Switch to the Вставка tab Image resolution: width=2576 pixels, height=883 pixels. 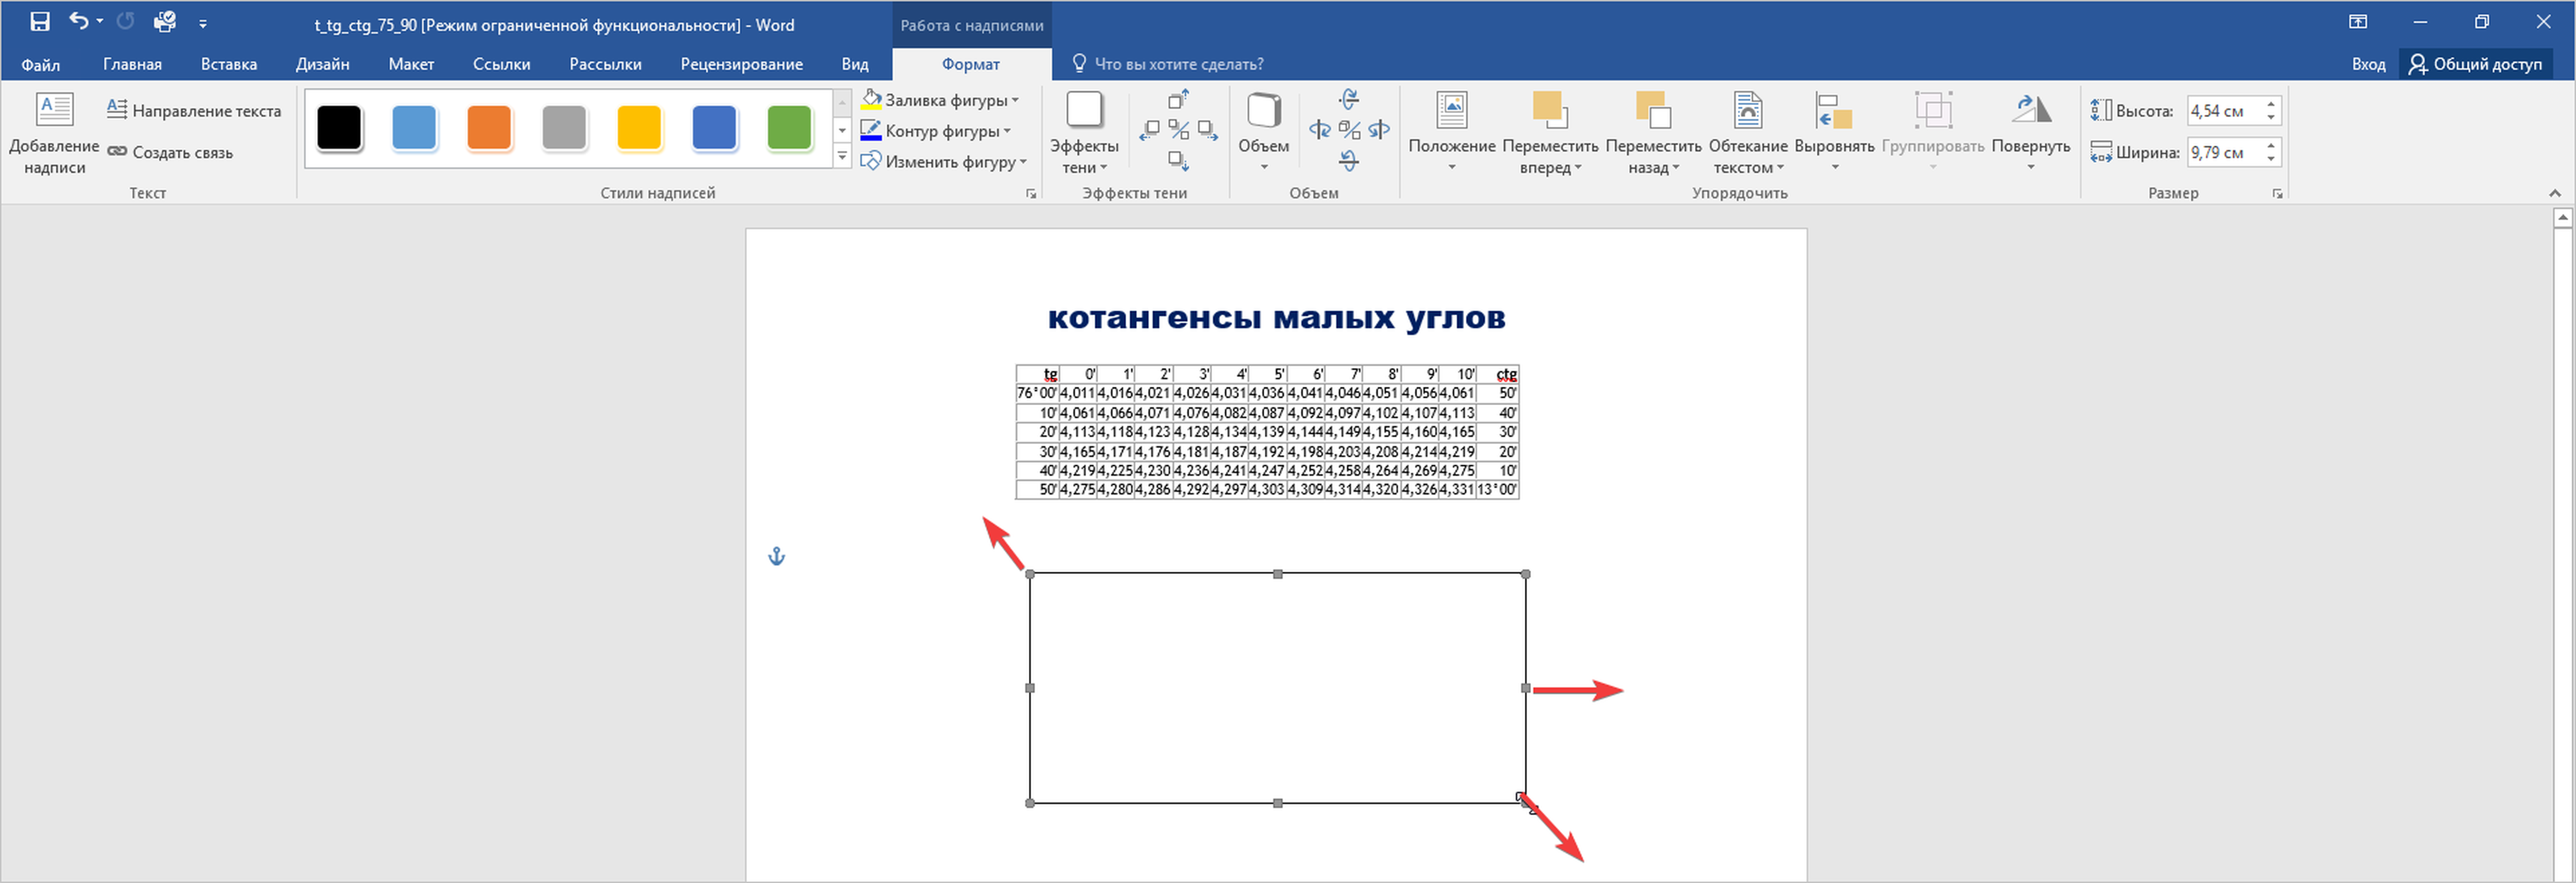(229, 64)
